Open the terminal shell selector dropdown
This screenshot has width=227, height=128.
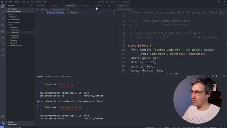tap(196, 76)
